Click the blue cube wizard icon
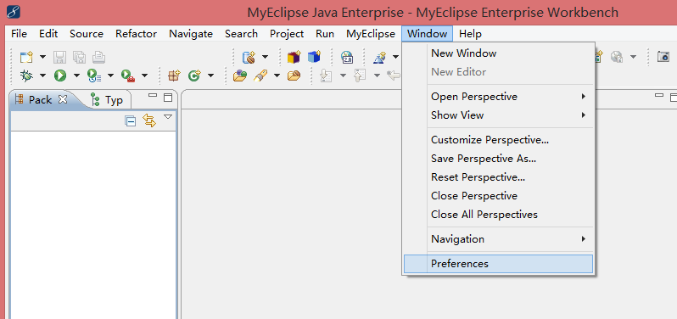The height and width of the screenshot is (319, 677). [x=314, y=57]
